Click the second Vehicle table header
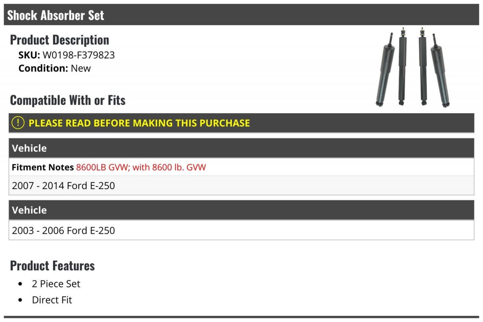Image resolution: width=483 pixels, height=322 pixels. tap(242, 210)
